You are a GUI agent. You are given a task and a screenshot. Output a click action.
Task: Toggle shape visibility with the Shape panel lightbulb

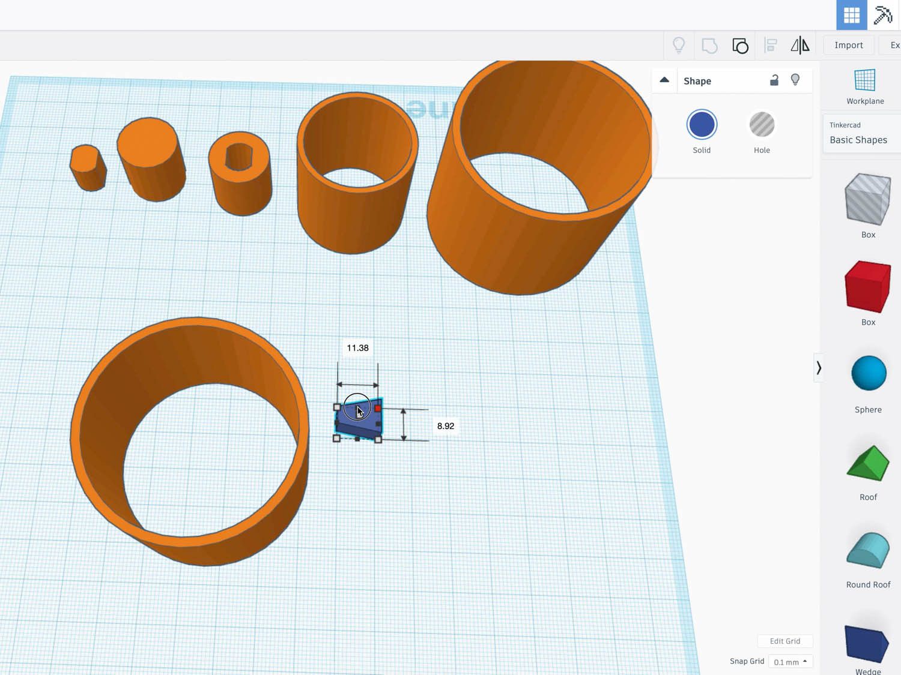tap(795, 79)
